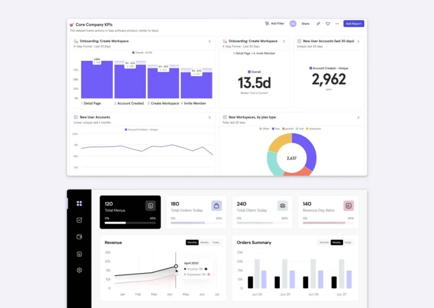Open the three-dots more options menu

click(x=337, y=24)
